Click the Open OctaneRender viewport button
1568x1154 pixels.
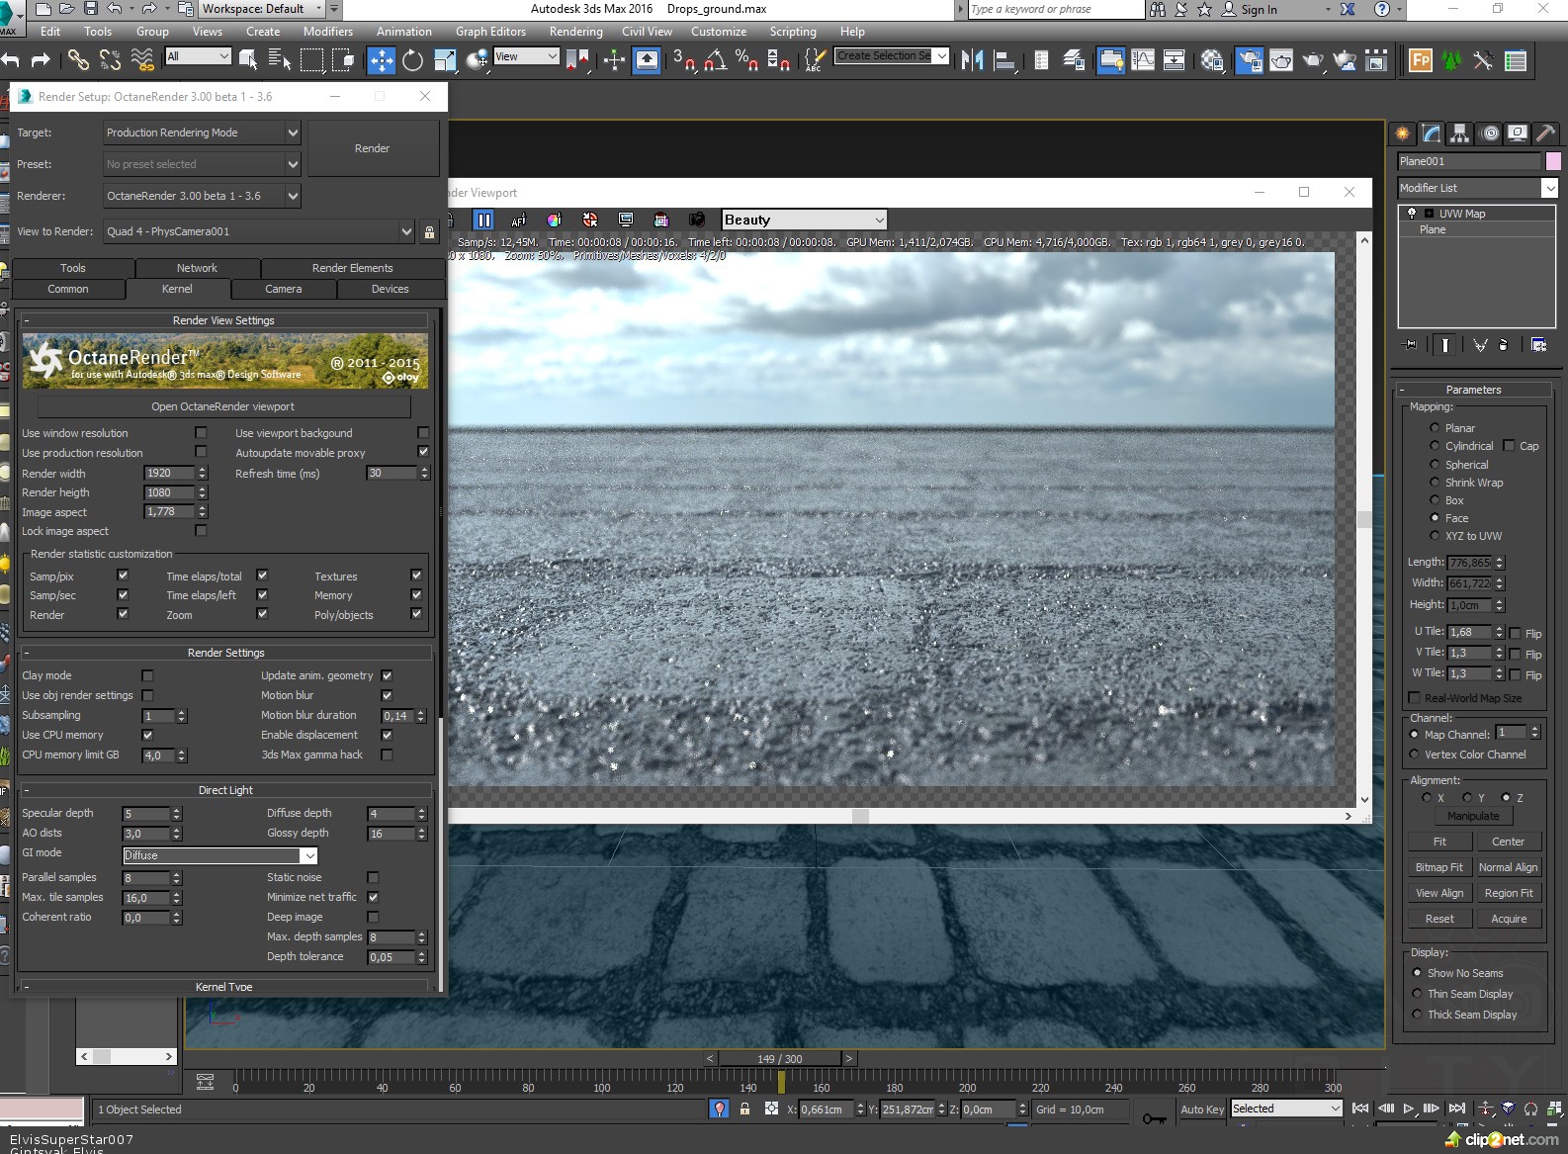pyautogui.click(x=223, y=406)
